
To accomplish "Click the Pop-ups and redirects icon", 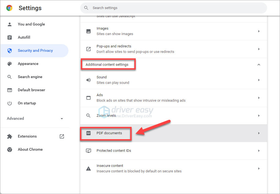I will 88,49.
